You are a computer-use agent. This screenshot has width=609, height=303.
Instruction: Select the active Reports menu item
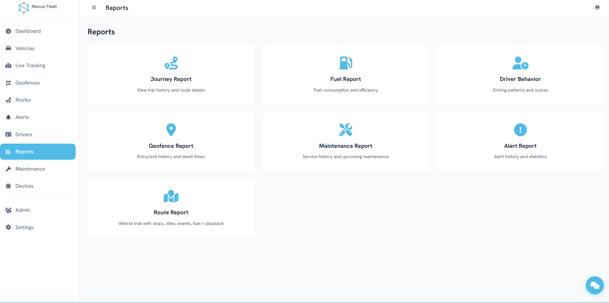pyautogui.click(x=38, y=152)
